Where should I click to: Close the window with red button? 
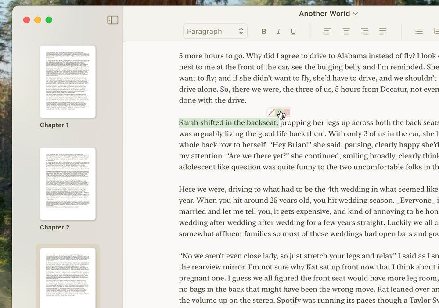point(27,20)
